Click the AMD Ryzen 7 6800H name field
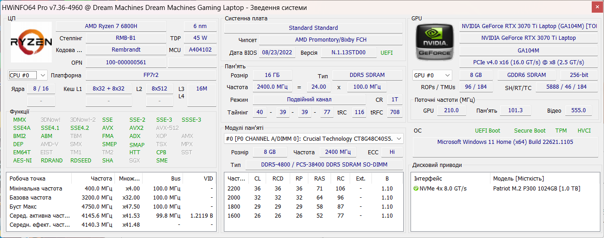 [111, 26]
